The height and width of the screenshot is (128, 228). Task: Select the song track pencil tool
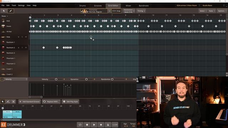[8, 102]
